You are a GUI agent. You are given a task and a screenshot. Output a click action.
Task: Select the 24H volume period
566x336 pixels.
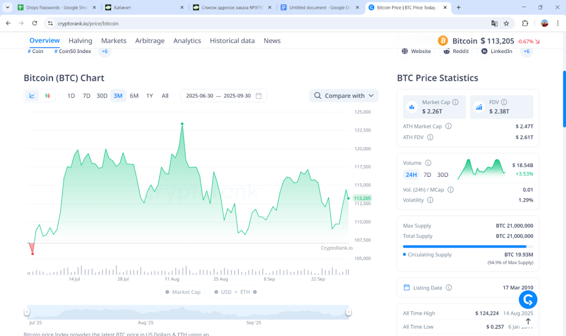411,174
